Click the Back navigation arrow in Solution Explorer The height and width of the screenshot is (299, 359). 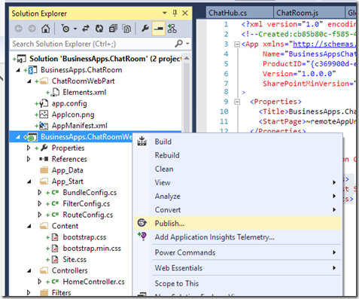click(x=19, y=29)
